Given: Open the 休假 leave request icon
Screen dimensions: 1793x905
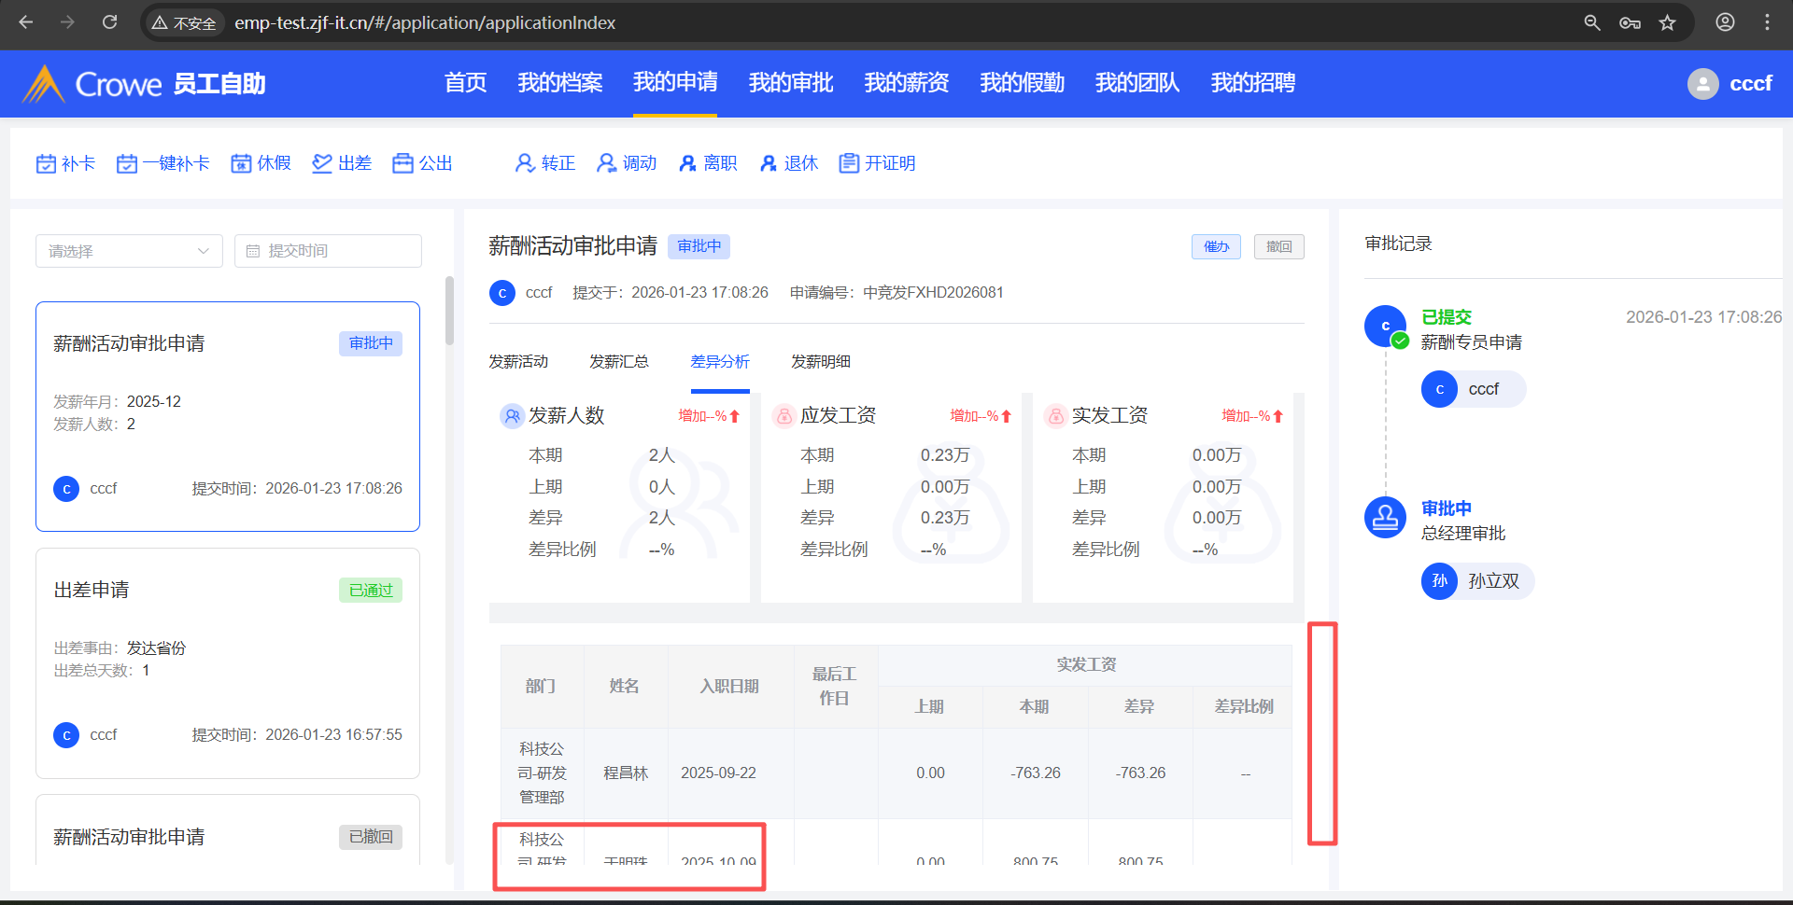Looking at the screenshot, I should point(241,164).
